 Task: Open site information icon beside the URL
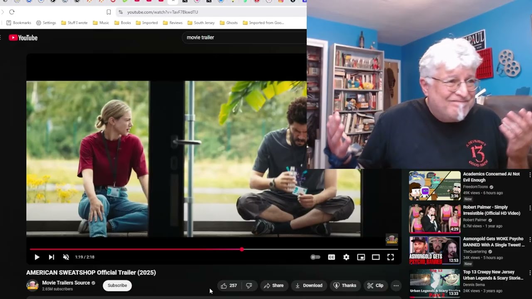click(121, 12)
